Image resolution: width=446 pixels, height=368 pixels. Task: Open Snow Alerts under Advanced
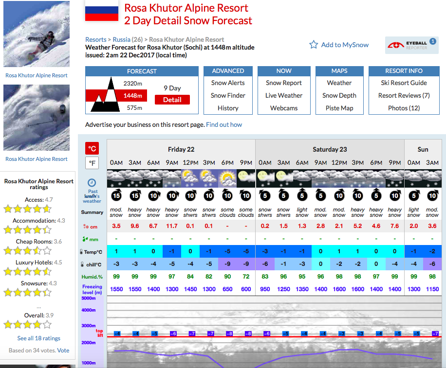228,83
